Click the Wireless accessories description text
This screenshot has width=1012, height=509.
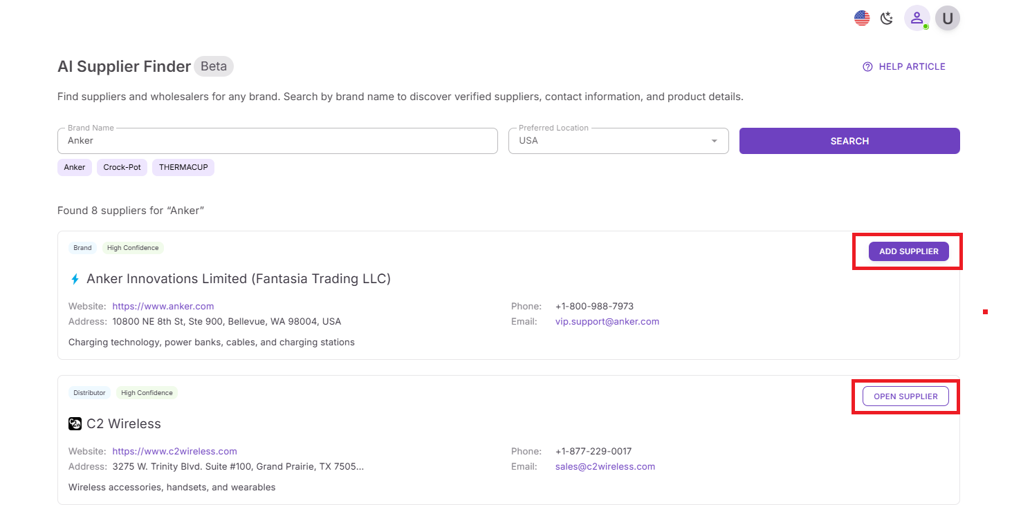click(x=172, y=487)
